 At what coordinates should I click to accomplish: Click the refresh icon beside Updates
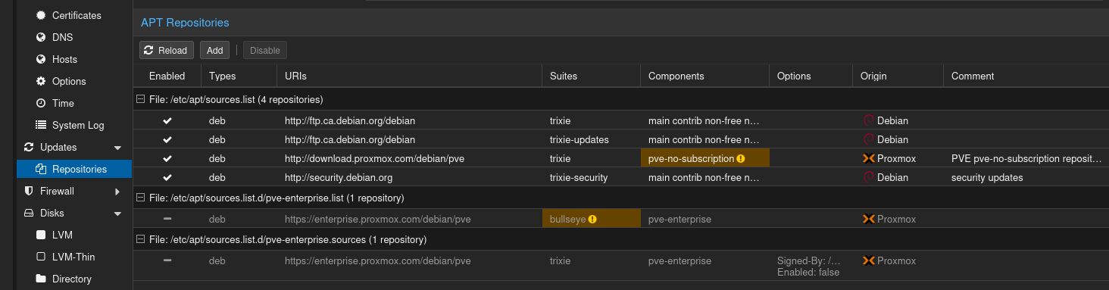coord(29,147)
